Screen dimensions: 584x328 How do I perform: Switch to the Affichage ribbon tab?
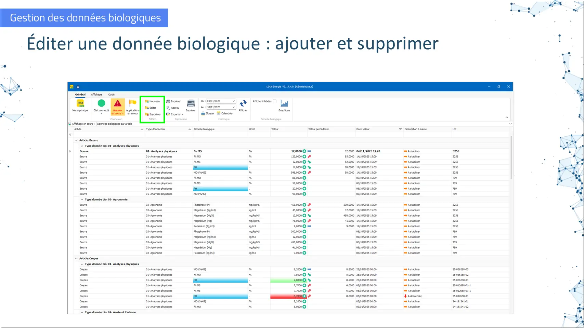pyautogui.click(x=96, y=95)
